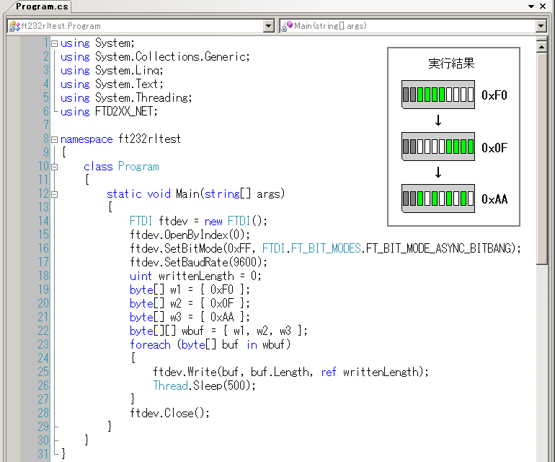Click line number 16 in the margin
The image size is (555, 462).
[x=43, y=248]
